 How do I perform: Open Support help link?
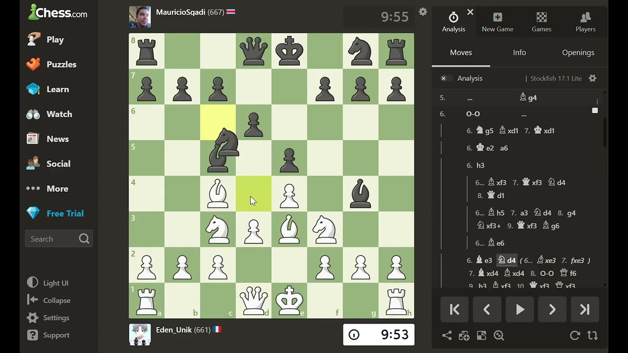point(48,335)
